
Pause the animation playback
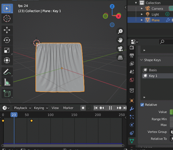(x=110, y=108)
